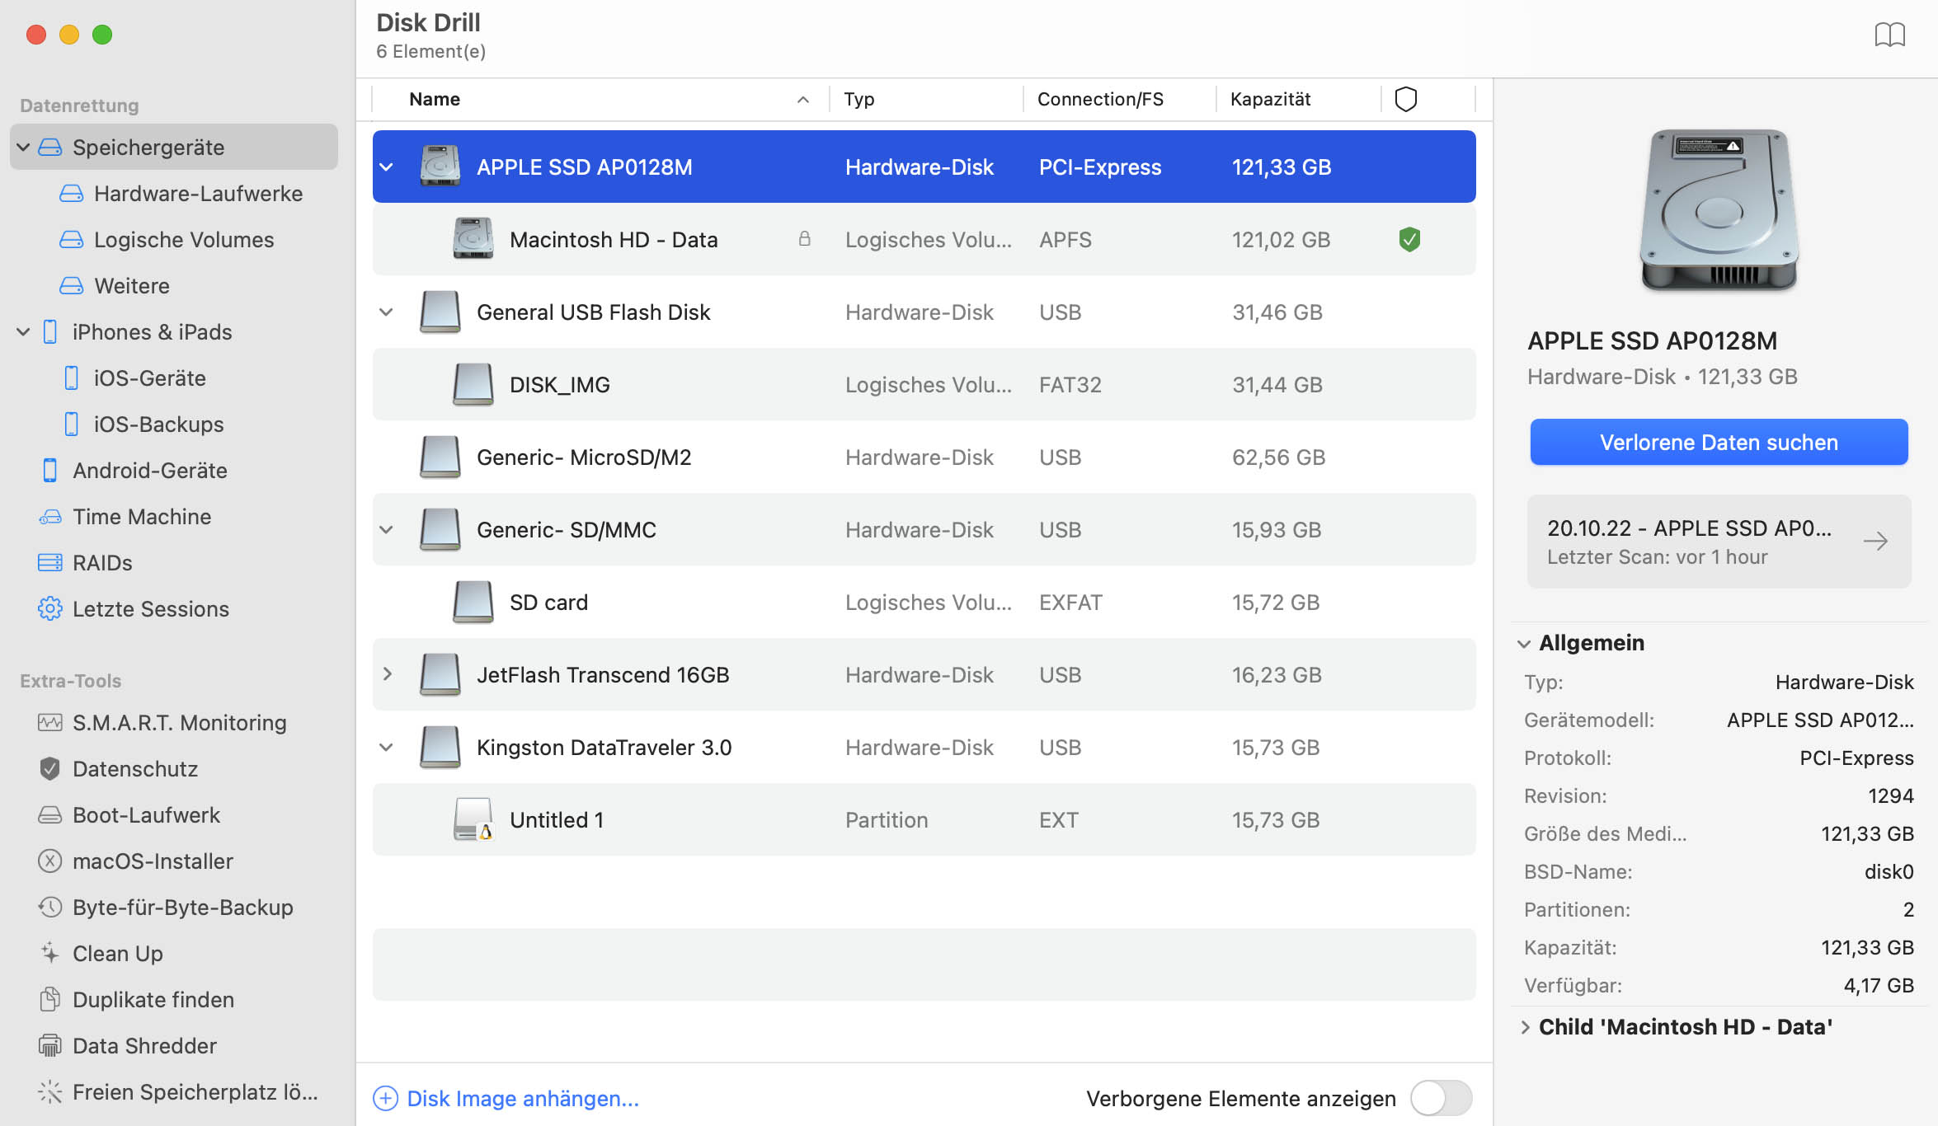Collapse the Kingston DataTraveler 3.0 entry
1938x1126 pixels.
tap(388, 747)
